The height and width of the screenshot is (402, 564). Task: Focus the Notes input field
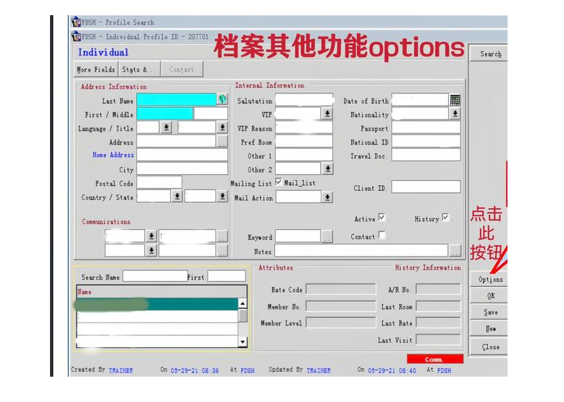coord(361,250)
